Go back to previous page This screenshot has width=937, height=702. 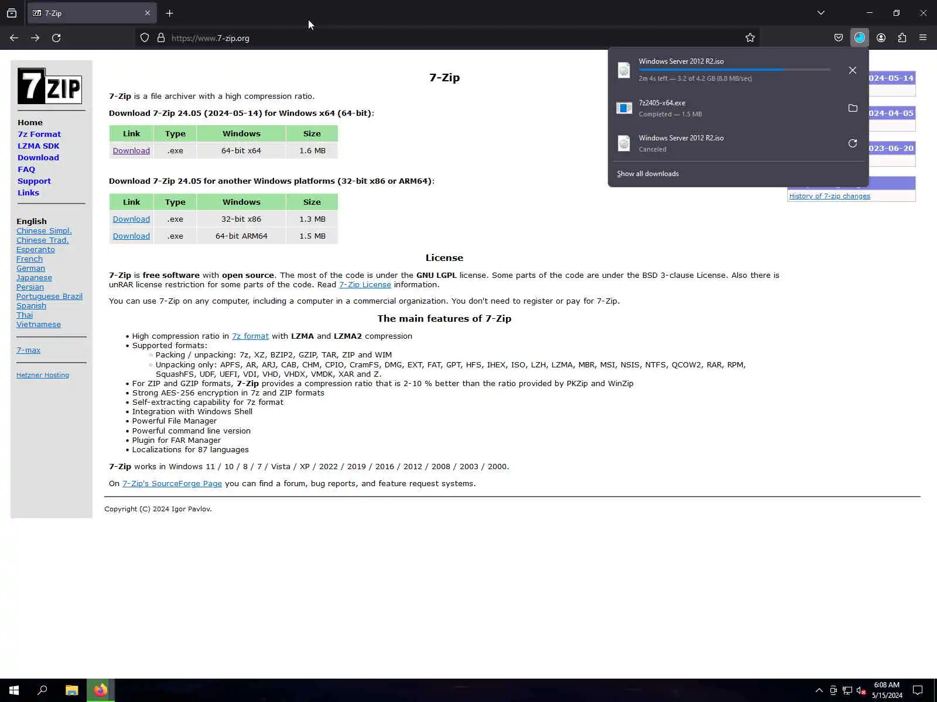click(x=14, y=38)
